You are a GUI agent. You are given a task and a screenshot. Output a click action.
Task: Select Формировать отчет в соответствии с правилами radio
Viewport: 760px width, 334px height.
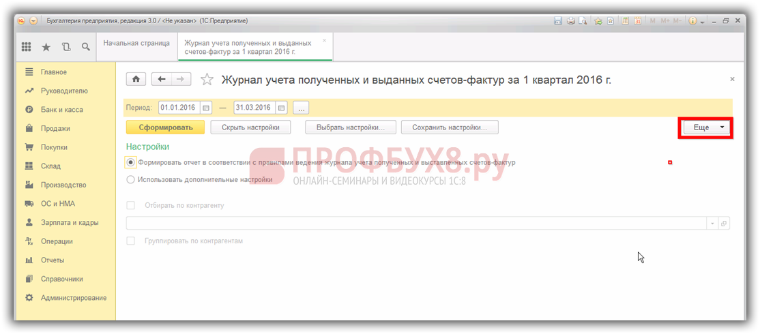pos(130,163)
